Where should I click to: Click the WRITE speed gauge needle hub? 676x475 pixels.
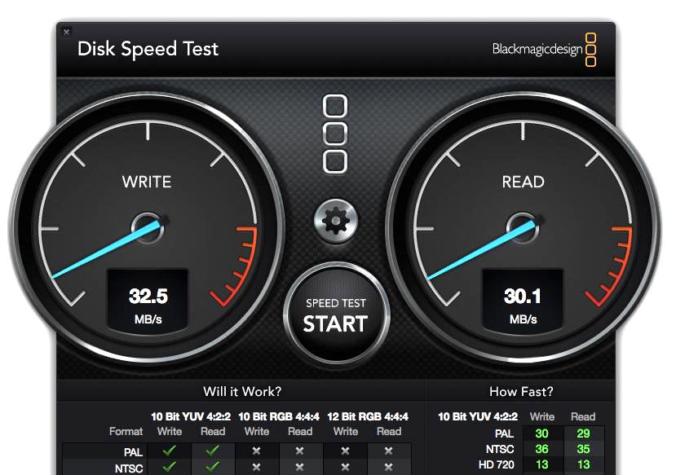(x=148, y=226)
